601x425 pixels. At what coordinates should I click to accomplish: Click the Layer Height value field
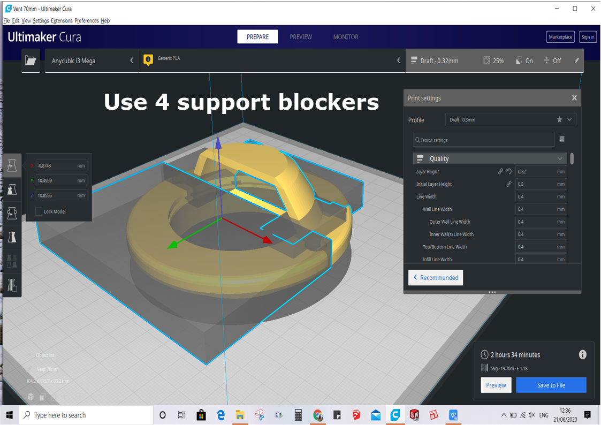pyautogui.click(x=541, y=172)
